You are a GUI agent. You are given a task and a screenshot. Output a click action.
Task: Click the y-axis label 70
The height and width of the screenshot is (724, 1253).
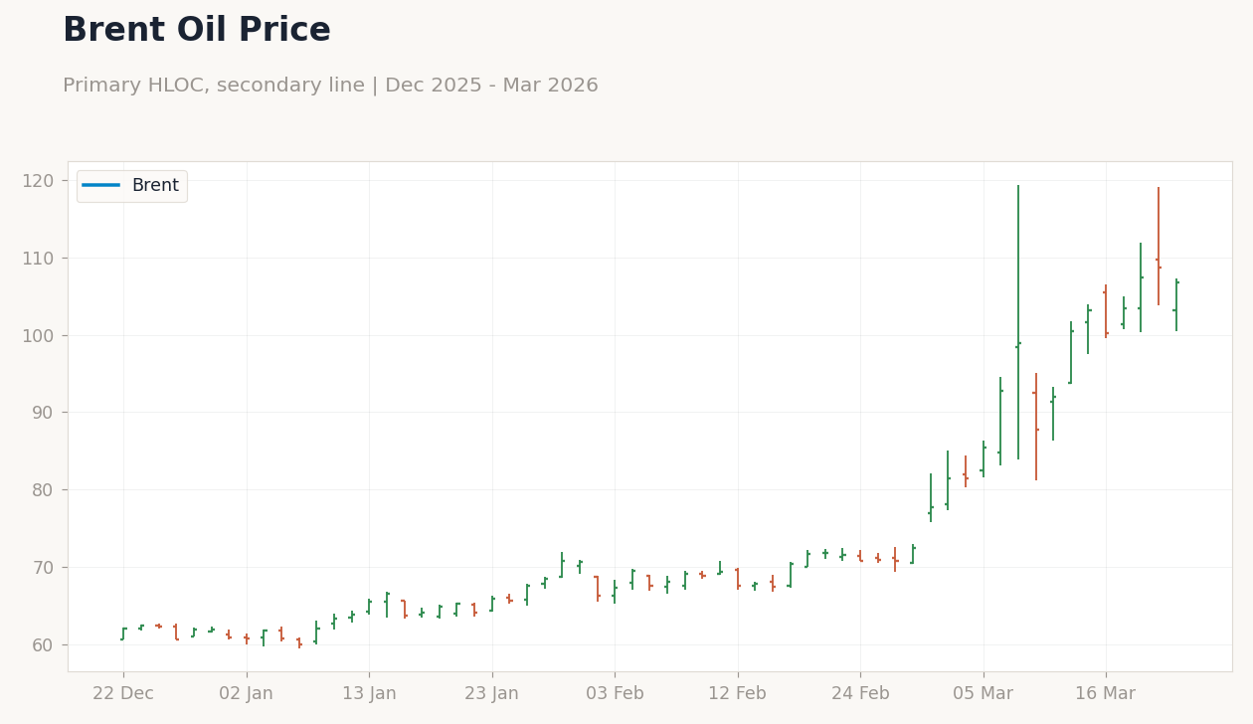tap(42, 568)
